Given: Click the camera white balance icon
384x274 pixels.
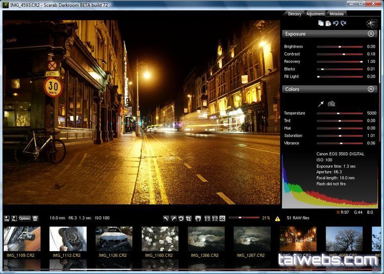Looking at the screenshot, I should tap(331, 104).
